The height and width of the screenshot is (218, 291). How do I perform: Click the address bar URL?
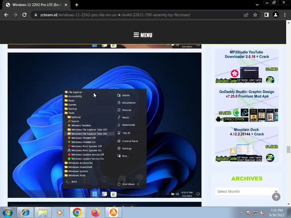point(115,15)
